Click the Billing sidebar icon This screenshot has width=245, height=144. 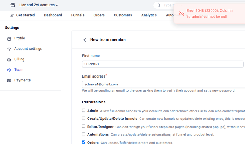click(9, 60)
